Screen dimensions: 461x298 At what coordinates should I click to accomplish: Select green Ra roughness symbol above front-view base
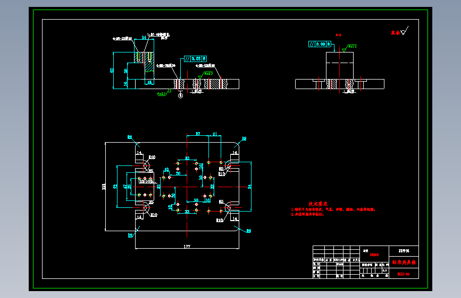[x=205, y=75]
